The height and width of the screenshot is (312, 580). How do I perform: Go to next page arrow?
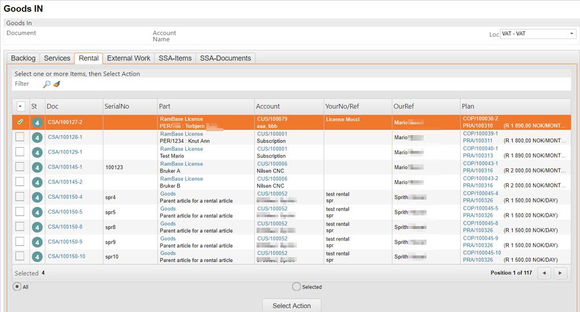point(560,273)
